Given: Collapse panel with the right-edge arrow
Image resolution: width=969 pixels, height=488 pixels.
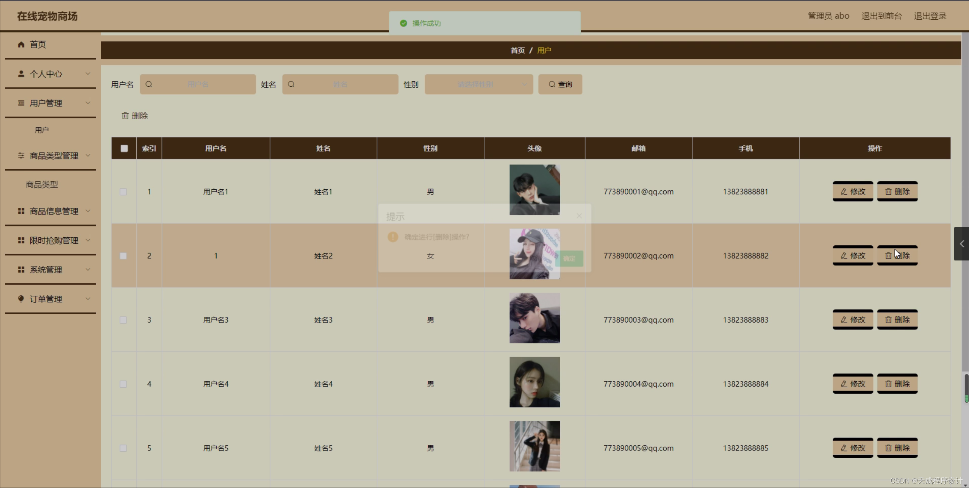Looking at the screenshot, I should tap(961, 244).
